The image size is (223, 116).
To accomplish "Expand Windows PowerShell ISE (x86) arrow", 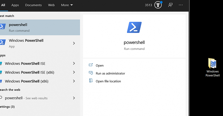I will pyautogui.click(x=74, y=72).
